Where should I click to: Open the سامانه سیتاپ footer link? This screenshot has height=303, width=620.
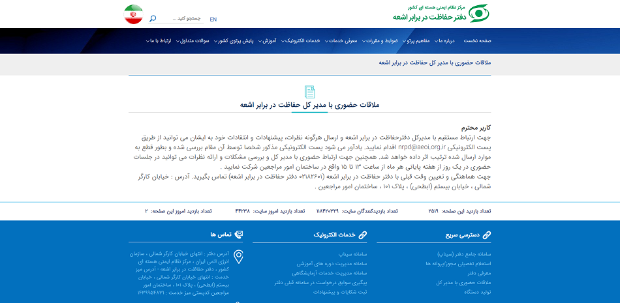353,254
